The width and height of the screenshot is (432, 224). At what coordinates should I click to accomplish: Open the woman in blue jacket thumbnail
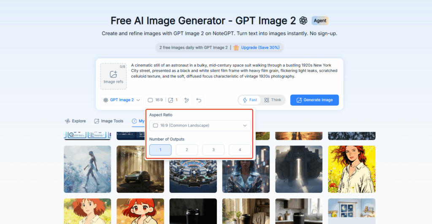coord(246,176)
